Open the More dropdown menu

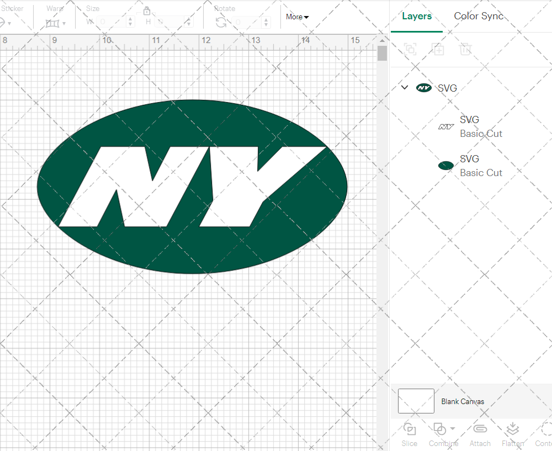[297, 17]
